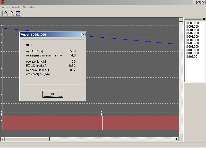Select the last node 10108.001
This screenshot has width=206, height=148.
[192, 57]
